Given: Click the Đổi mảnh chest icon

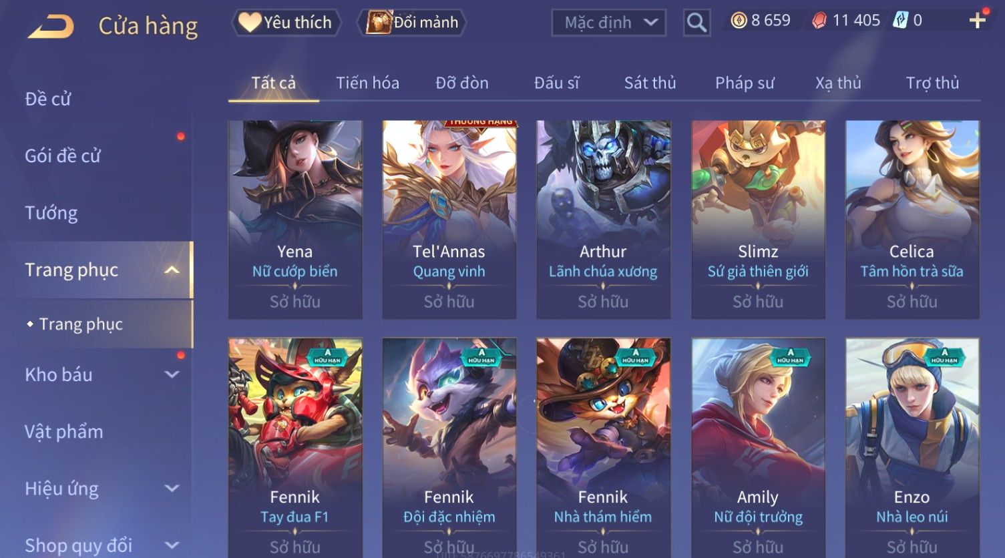Looking at the screenshot, I should (x=379, y=23).
